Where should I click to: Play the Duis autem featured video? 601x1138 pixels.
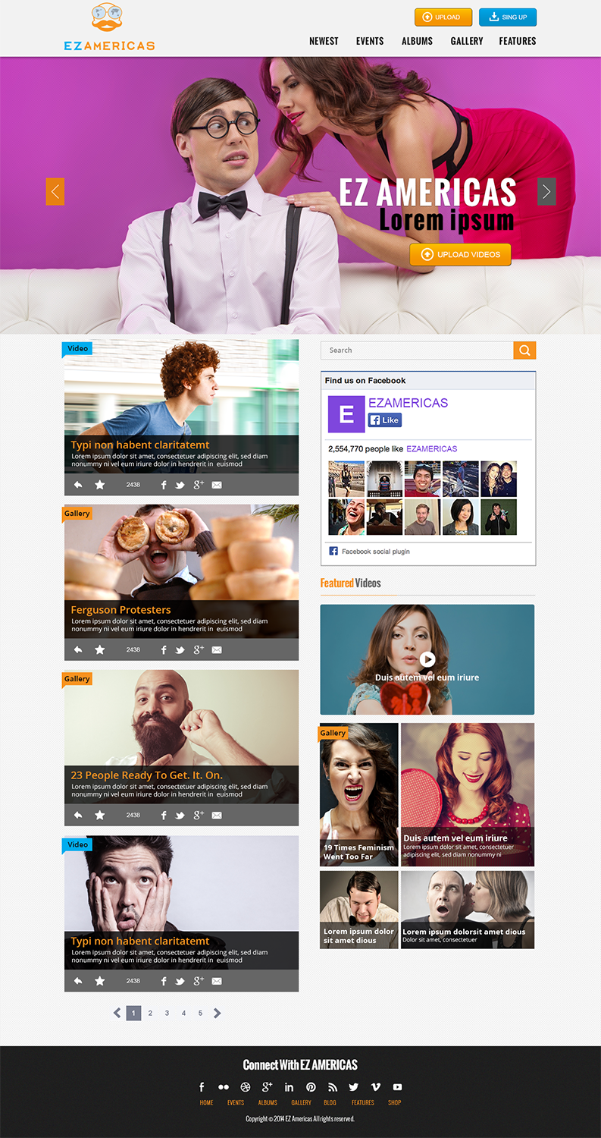tap(427, 659)
